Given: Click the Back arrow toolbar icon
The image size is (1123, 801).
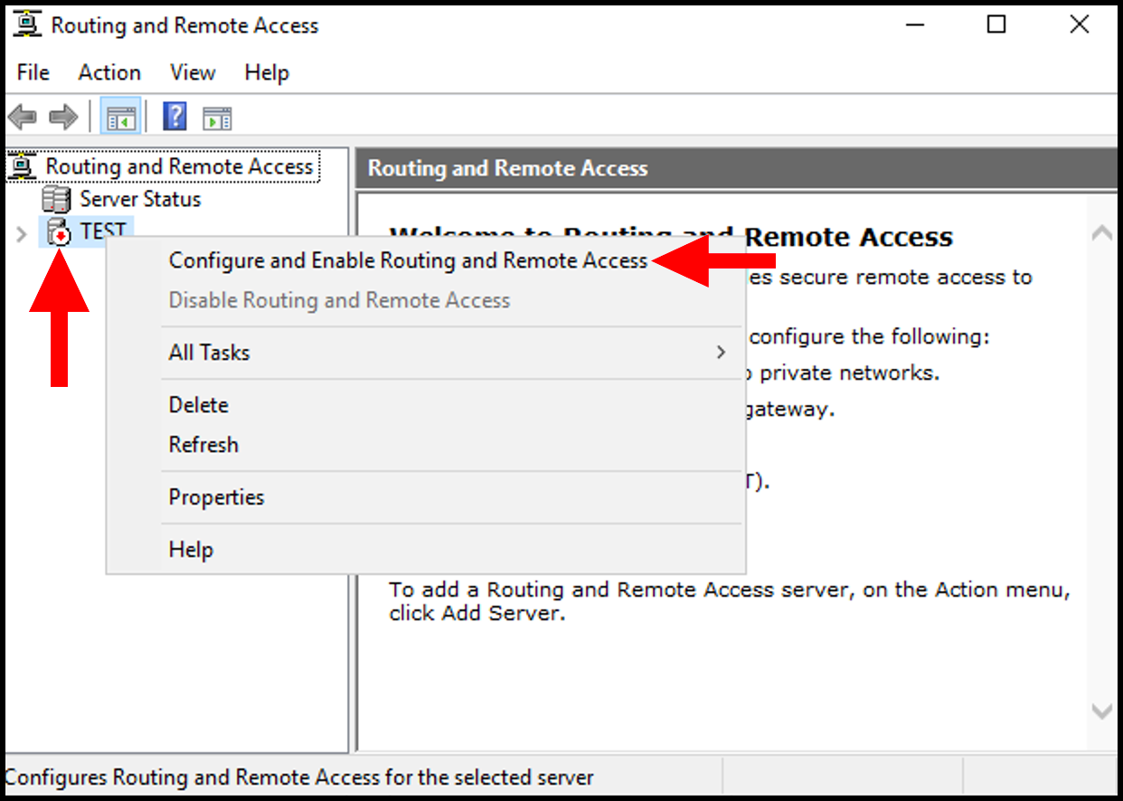Looking at the screenshot, I should 21,118.
